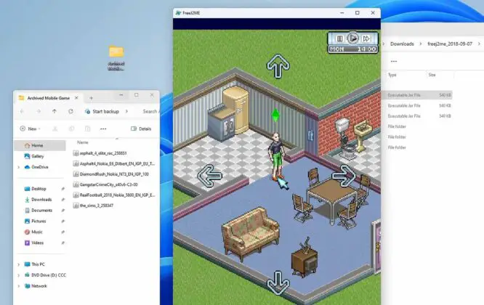Select file Asphalt4_Nokia_E6_Dilbert_EN_IGP_EU_T...
This screenshot has width=484, height=305.
[114, 164]
